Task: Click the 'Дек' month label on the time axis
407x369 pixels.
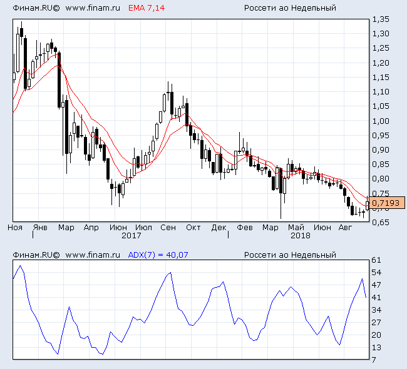Action: click(219, 228)
